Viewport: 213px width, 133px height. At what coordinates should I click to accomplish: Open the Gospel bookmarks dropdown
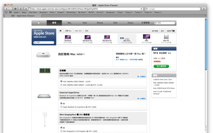[61, 12]
